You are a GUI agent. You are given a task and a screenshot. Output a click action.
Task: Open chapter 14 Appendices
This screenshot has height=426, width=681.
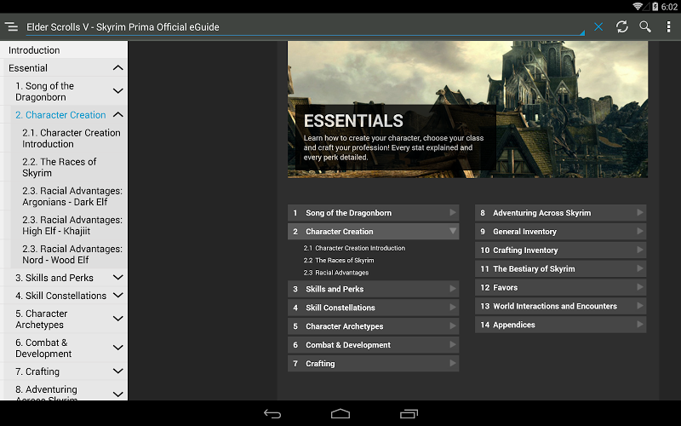tap(560, 325)
